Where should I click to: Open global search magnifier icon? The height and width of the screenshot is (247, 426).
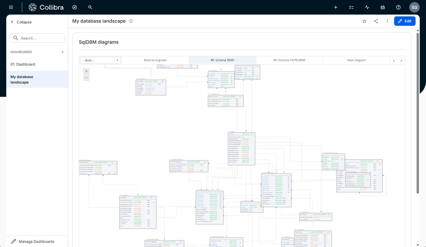point(90,7)
